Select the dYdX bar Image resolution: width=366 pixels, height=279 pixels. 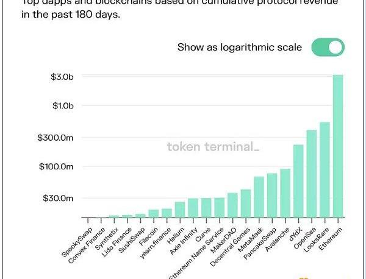[298, 181]
